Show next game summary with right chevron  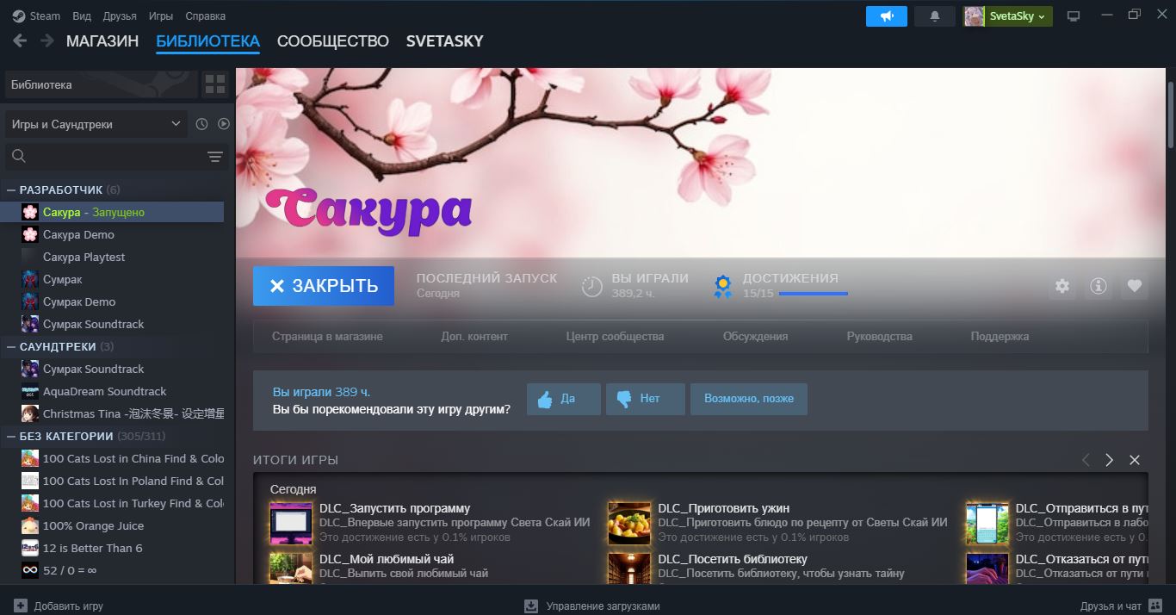(1110, 460)
